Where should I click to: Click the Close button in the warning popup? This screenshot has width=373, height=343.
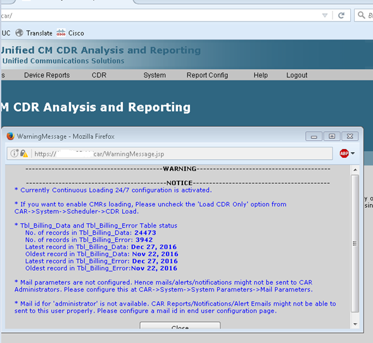tap(180, 326)
